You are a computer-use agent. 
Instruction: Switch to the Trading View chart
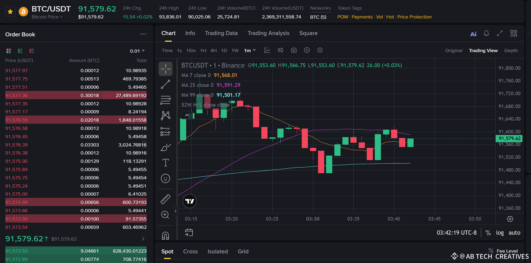483,51
